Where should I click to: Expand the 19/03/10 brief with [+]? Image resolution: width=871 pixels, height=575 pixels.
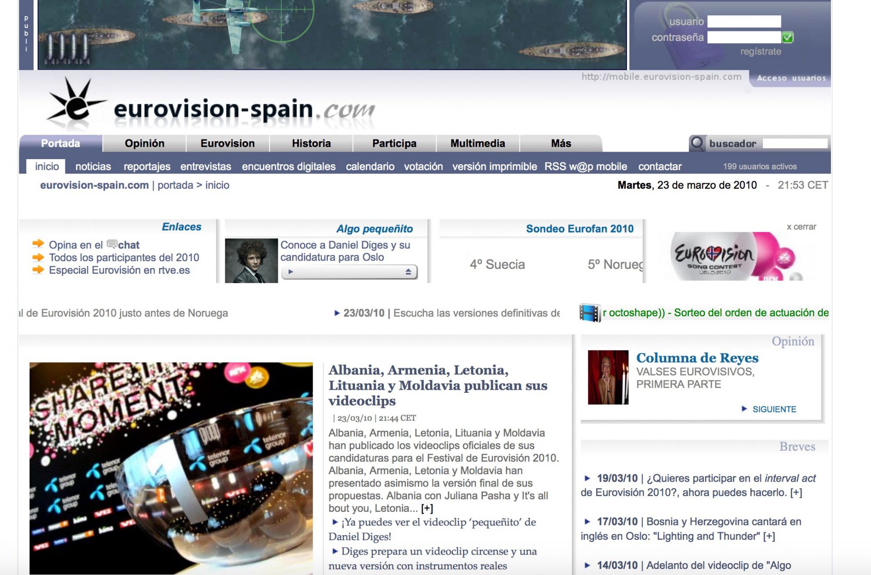796,493
